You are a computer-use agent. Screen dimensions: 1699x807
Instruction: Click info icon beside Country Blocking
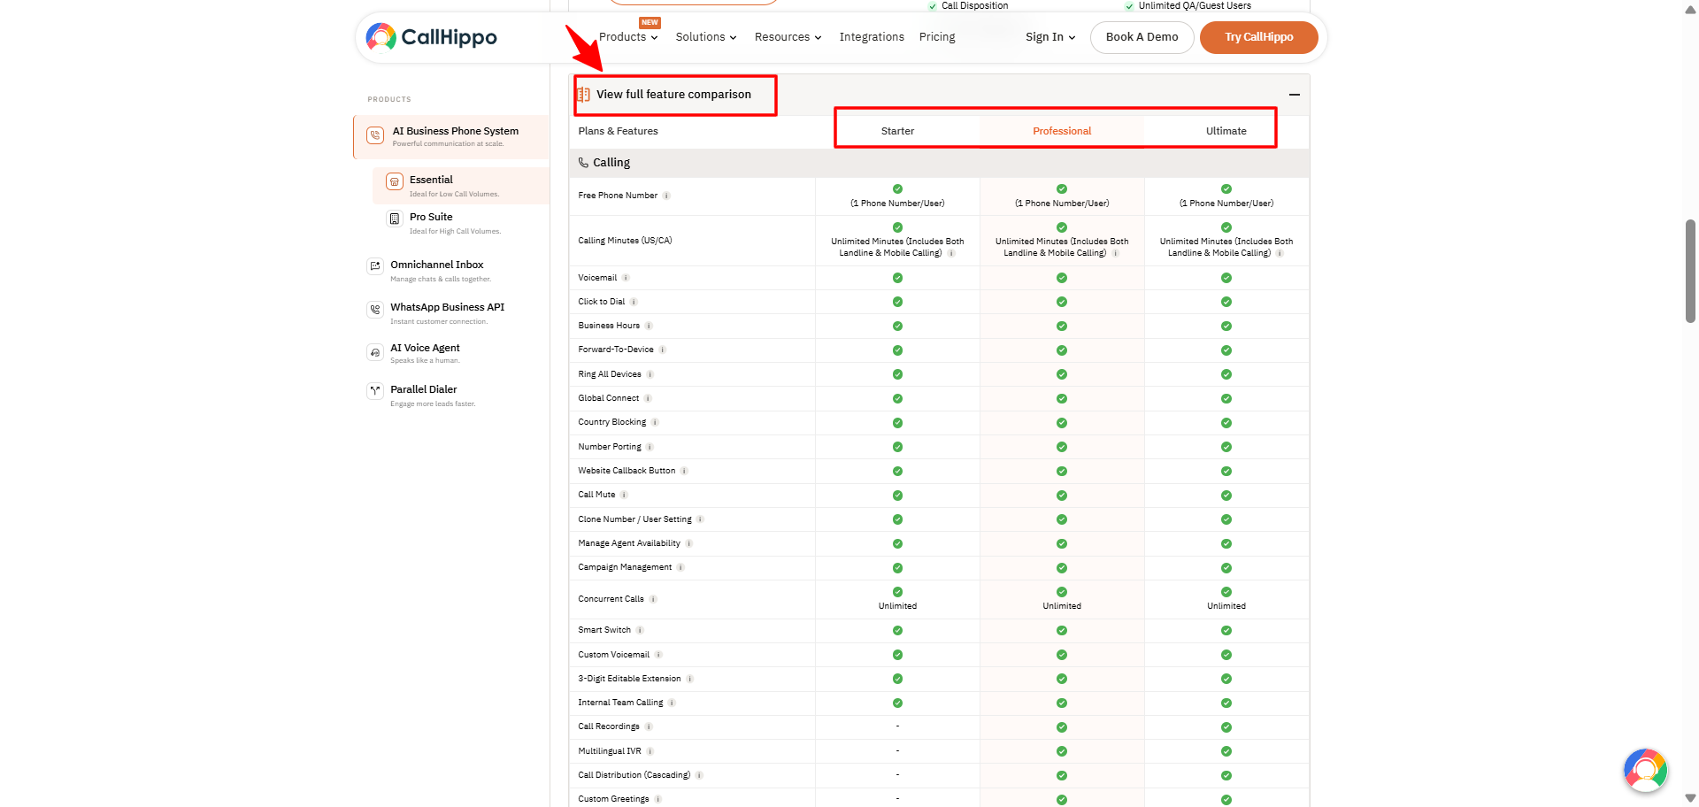[x=655, y=422]
